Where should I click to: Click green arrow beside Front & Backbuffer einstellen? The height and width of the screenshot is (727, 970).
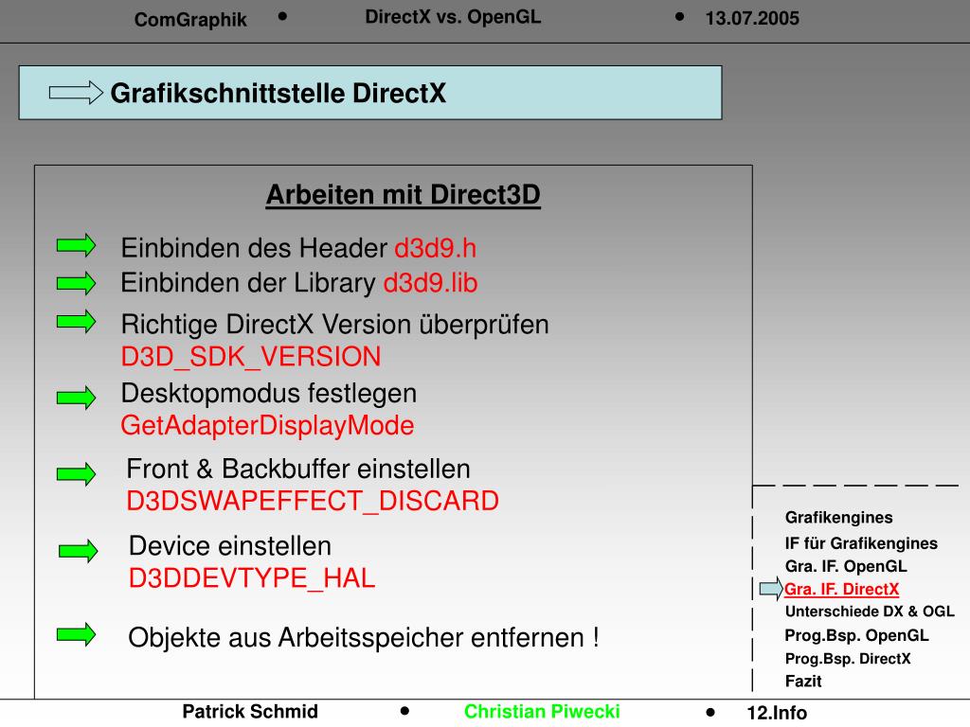point(76,474)
